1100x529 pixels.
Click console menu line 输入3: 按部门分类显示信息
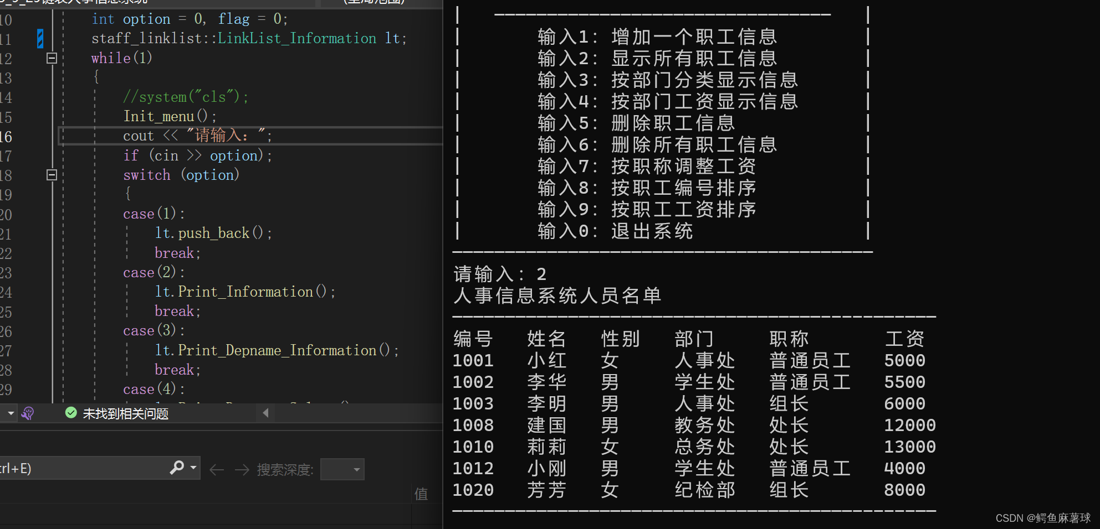[x=668, y=80]
